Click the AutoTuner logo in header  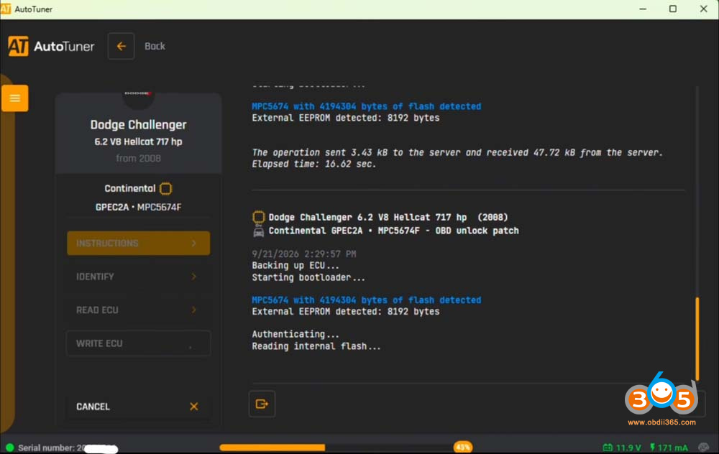click(51, 46)
